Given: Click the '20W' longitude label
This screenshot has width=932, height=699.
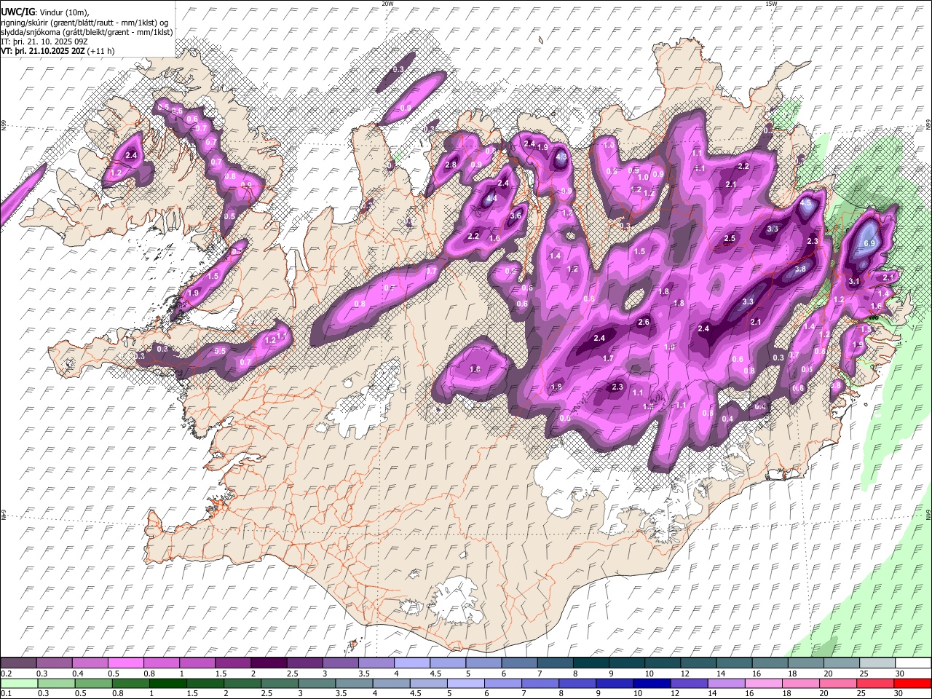Looking at the screenshot, I should [x=387, y=4].
